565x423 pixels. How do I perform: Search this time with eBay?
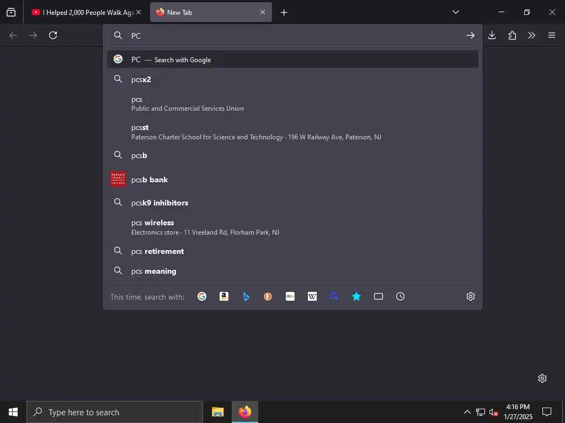(x=290, y=296)
